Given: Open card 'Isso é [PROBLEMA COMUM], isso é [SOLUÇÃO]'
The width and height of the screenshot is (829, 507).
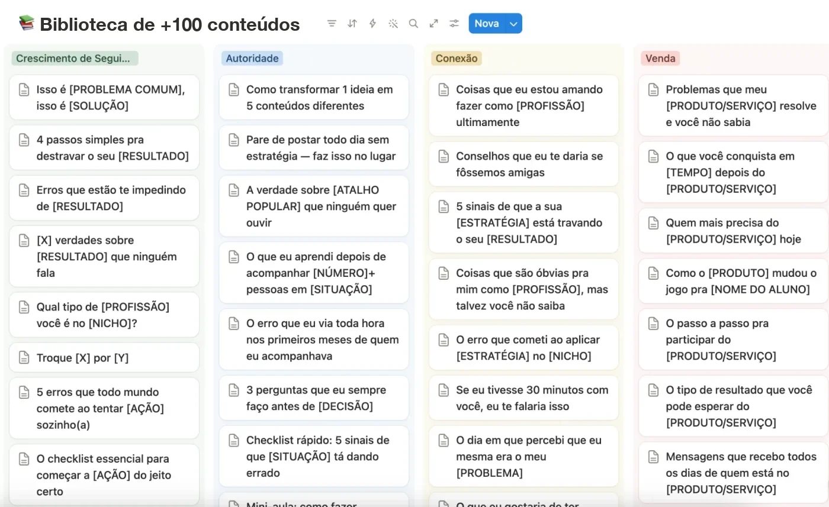Looking at the screenshot, I should 104,98.
